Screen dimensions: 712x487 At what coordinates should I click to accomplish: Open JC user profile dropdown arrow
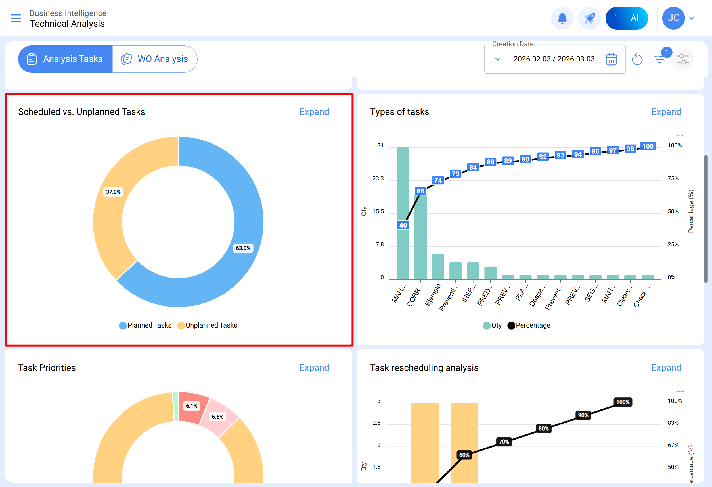692,18
